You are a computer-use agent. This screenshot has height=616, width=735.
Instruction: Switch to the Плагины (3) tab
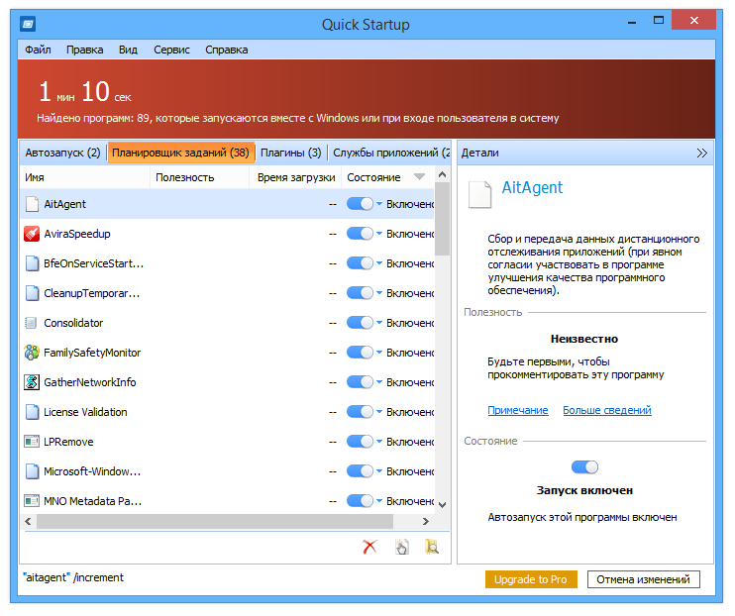[x=290, y=153]
